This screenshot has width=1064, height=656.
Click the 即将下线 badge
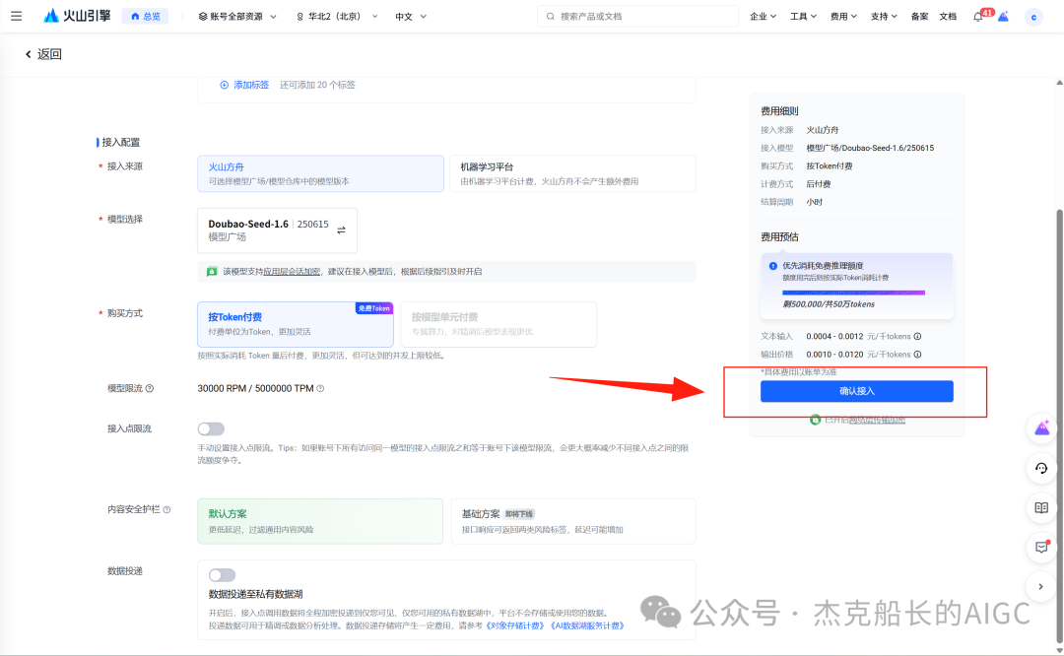click(x=519, y=514)
